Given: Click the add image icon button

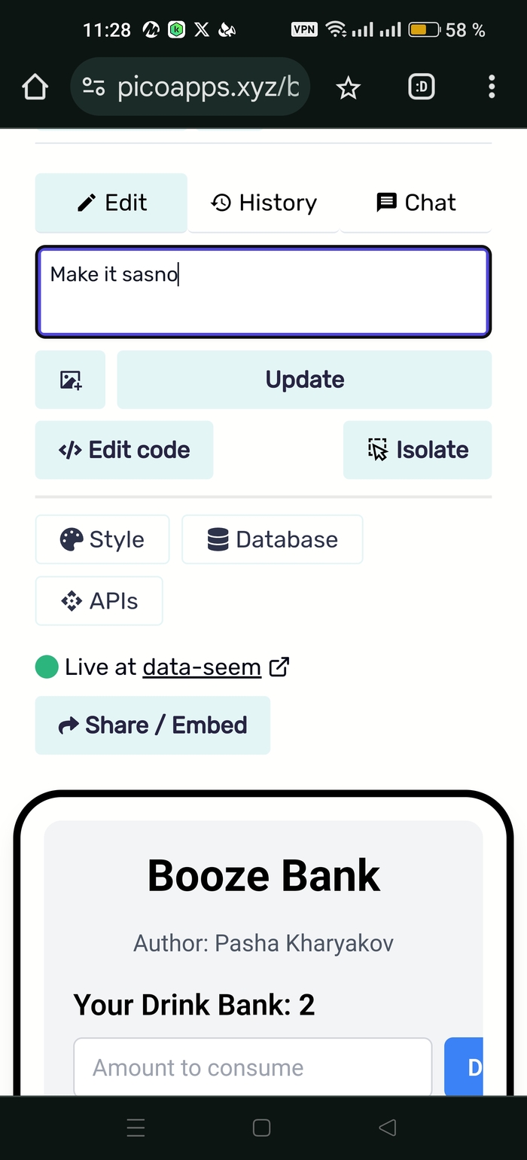Looking at the screenshot, I should coord(71,380).
